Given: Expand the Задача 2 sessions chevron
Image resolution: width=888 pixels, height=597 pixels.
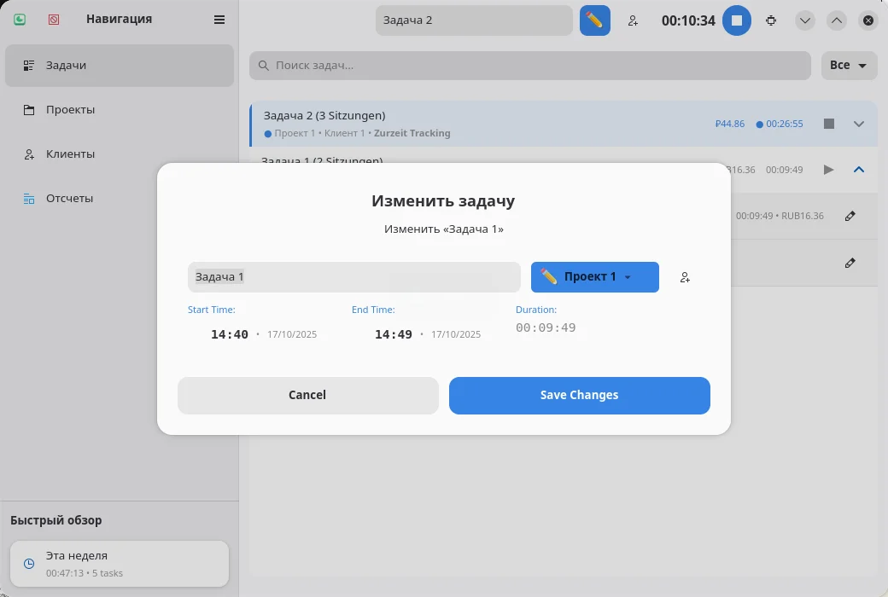Looking at the screenshot, I should 860,124.
